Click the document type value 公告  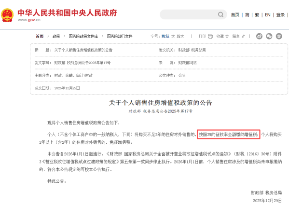click(x=182, y=75)
